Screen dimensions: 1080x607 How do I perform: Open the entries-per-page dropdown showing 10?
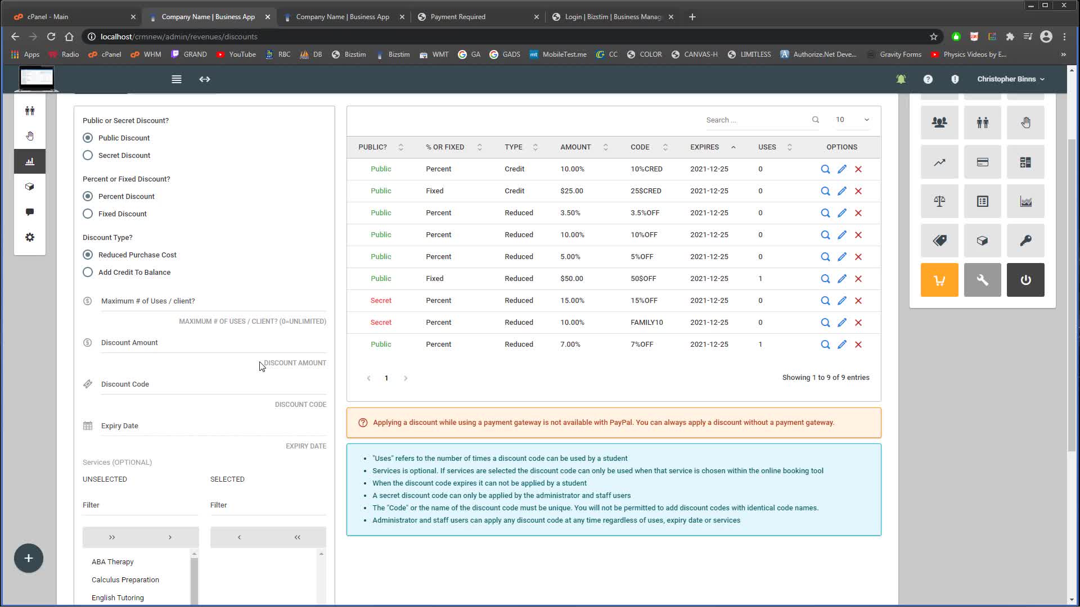tap(852, 120)
